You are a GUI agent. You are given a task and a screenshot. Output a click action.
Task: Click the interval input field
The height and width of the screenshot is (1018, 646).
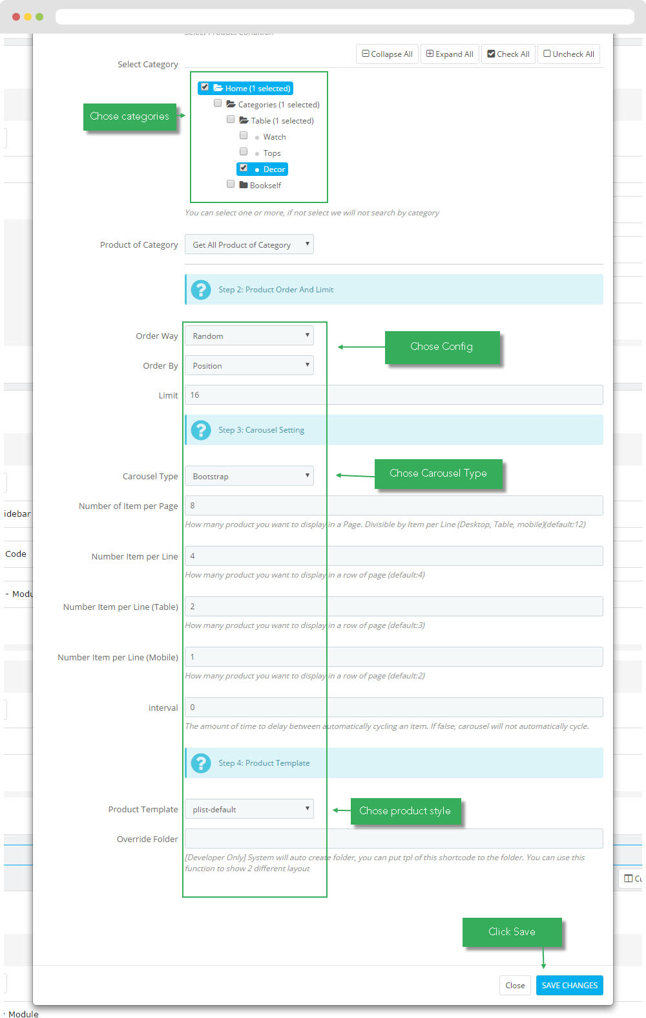[394, 708]
